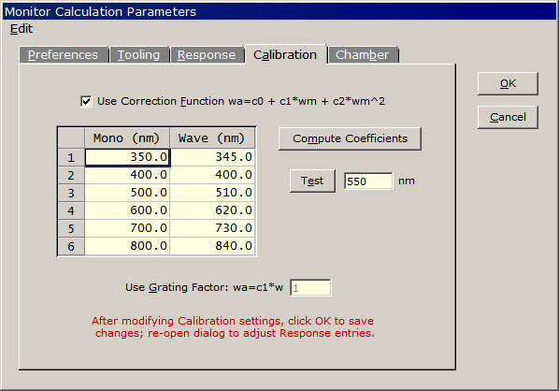Select Wave cell 345.0 in row 1
Screen dimensions: 559x391
(x=212, y=157)
